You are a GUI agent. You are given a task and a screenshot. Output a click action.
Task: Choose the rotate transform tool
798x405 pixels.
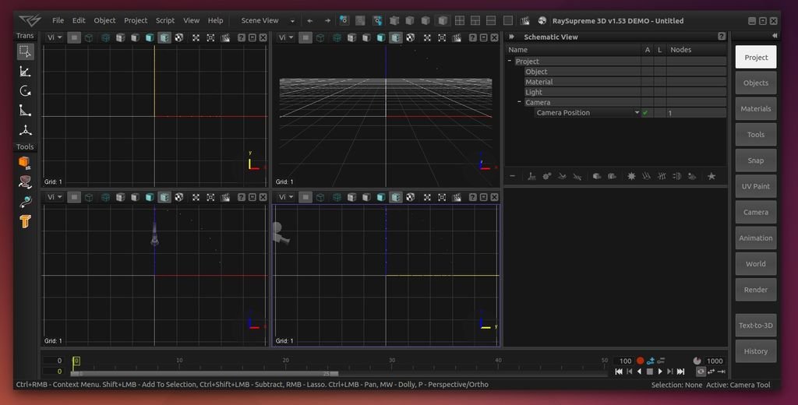click(x=25, y=91)
